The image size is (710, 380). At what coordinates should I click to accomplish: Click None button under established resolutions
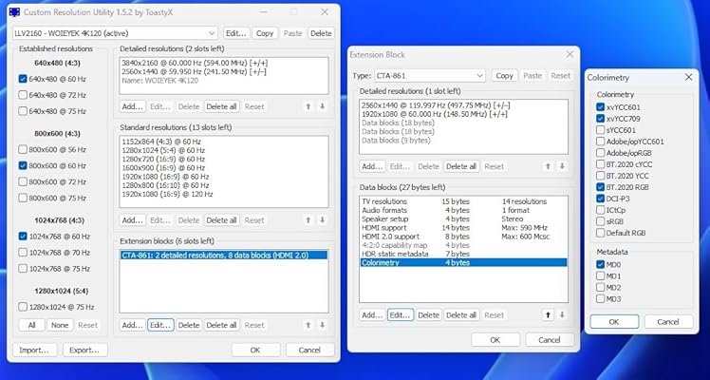pos(60,325)
